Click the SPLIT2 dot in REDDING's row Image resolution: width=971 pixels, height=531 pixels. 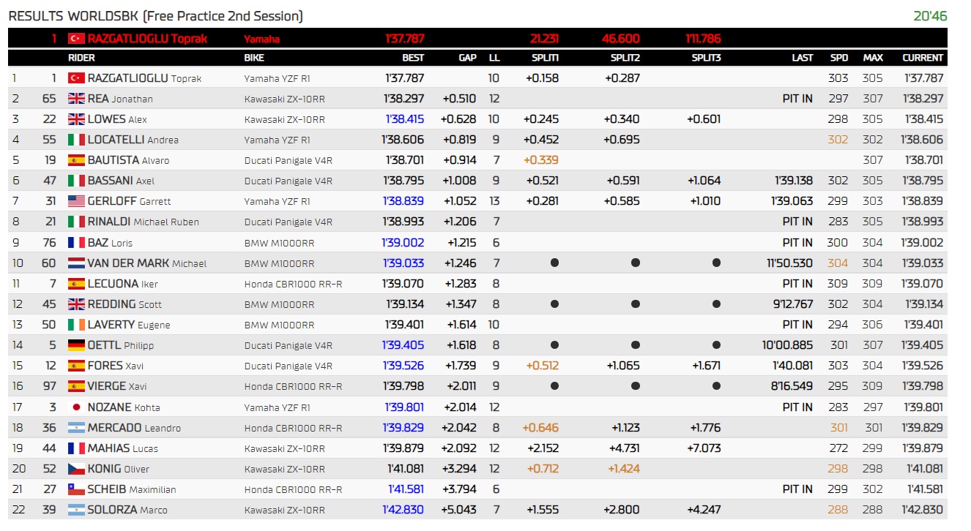coord(636,304)
